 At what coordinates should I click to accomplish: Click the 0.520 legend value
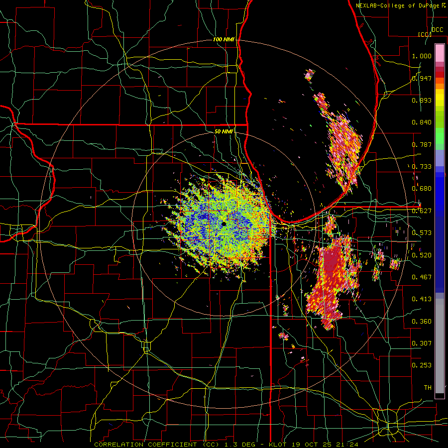pyautogui.click(x=422, y=255)
